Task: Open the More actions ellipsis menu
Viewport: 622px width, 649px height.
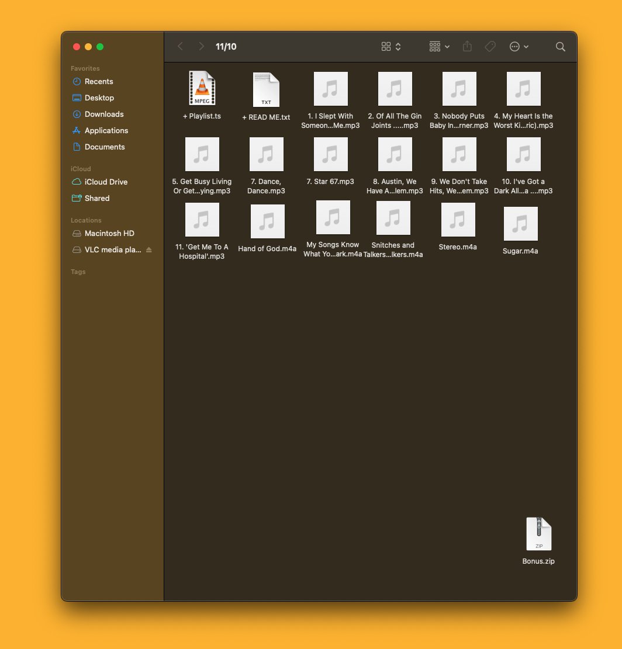Action: [x=519, y=46]
